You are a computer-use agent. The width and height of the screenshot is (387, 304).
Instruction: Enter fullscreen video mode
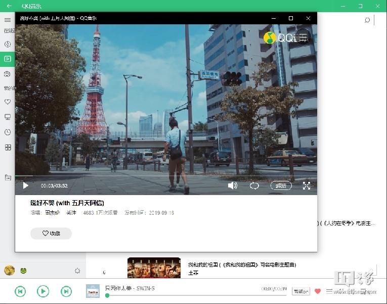[x=307, y=185]
